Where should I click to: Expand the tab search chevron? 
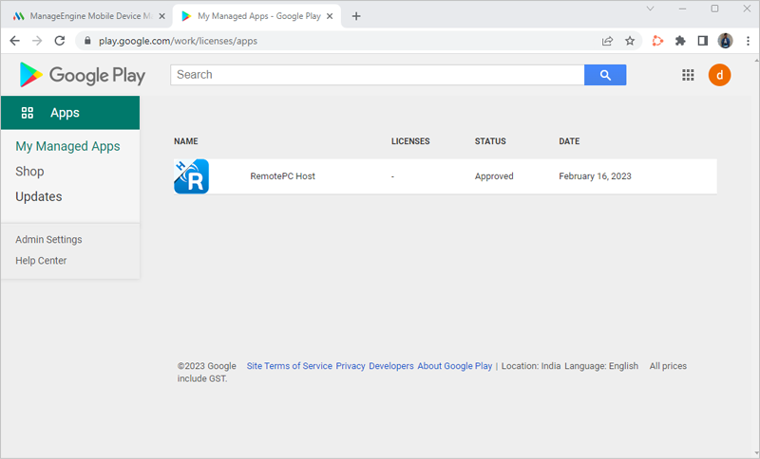click(x=651, y=9)
